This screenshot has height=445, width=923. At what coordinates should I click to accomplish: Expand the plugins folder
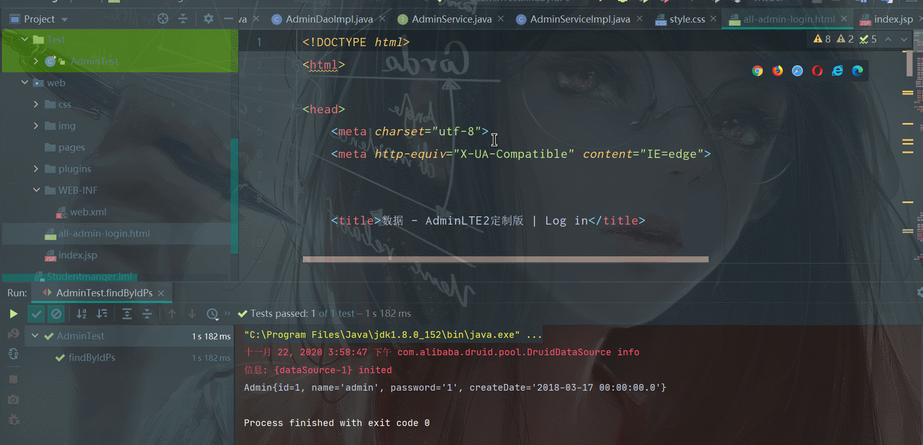[x=36, y=169]
